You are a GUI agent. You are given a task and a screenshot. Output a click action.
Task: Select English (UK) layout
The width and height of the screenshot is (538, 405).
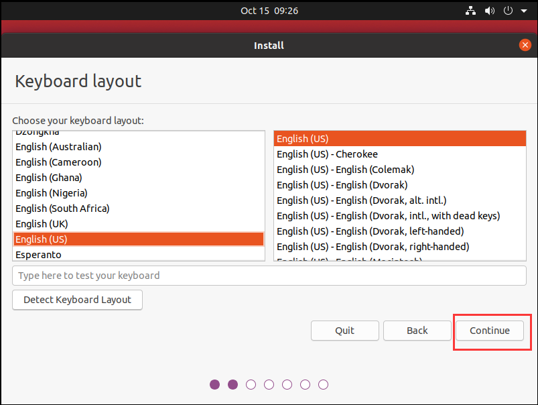pos(139,224)
